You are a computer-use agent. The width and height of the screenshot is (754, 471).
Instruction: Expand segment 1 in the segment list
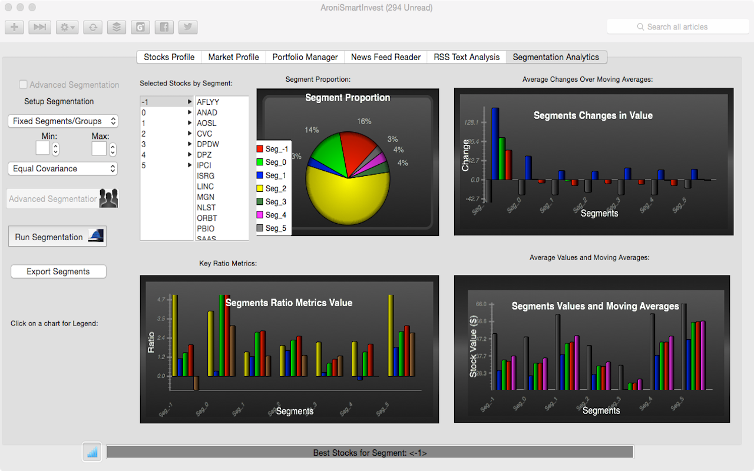pos(190,123)
